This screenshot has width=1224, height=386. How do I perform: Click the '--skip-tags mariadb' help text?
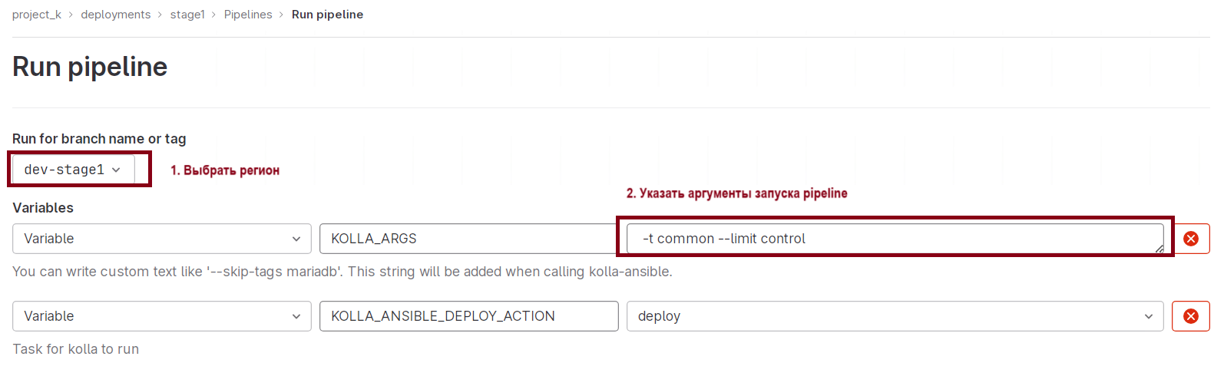click(x=342, y=272)
